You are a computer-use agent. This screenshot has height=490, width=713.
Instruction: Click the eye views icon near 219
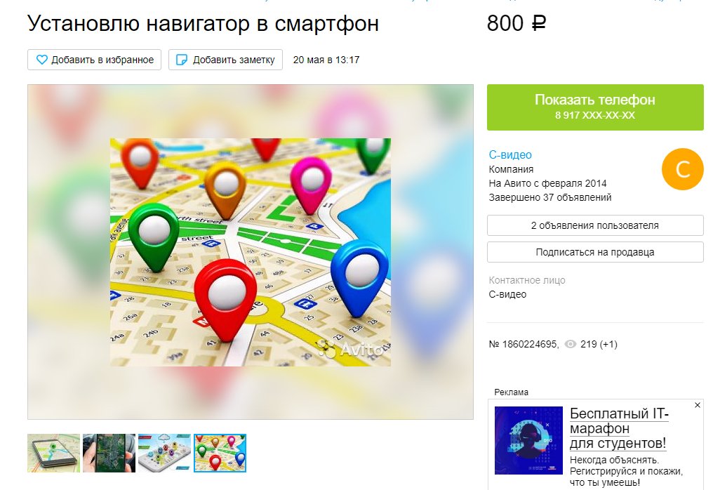571,345
